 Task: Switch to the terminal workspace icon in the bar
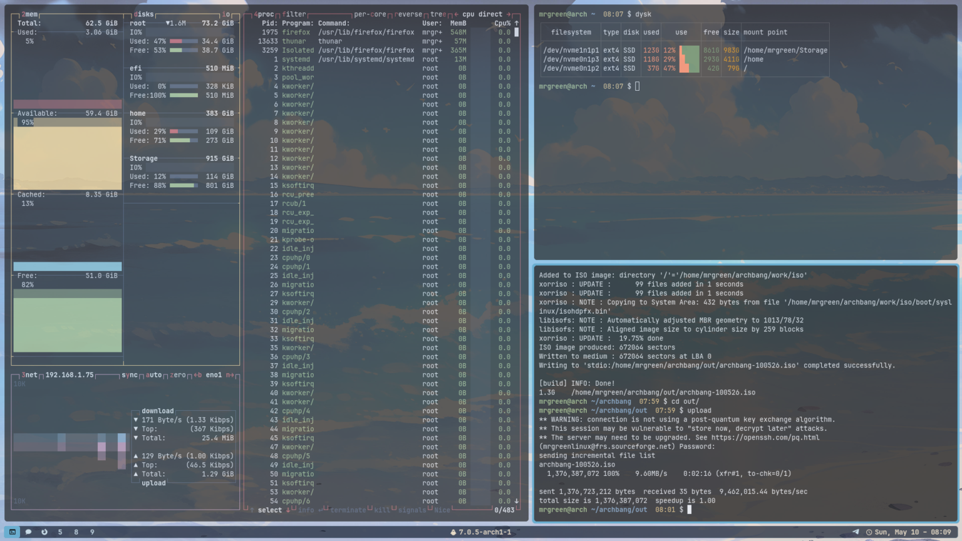tap(13, 532)
